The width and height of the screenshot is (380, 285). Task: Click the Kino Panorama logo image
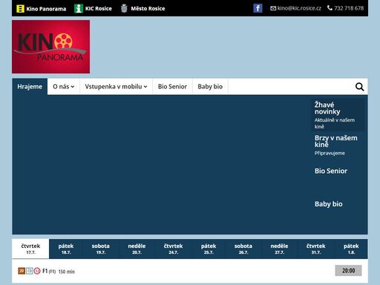[51, 47]
